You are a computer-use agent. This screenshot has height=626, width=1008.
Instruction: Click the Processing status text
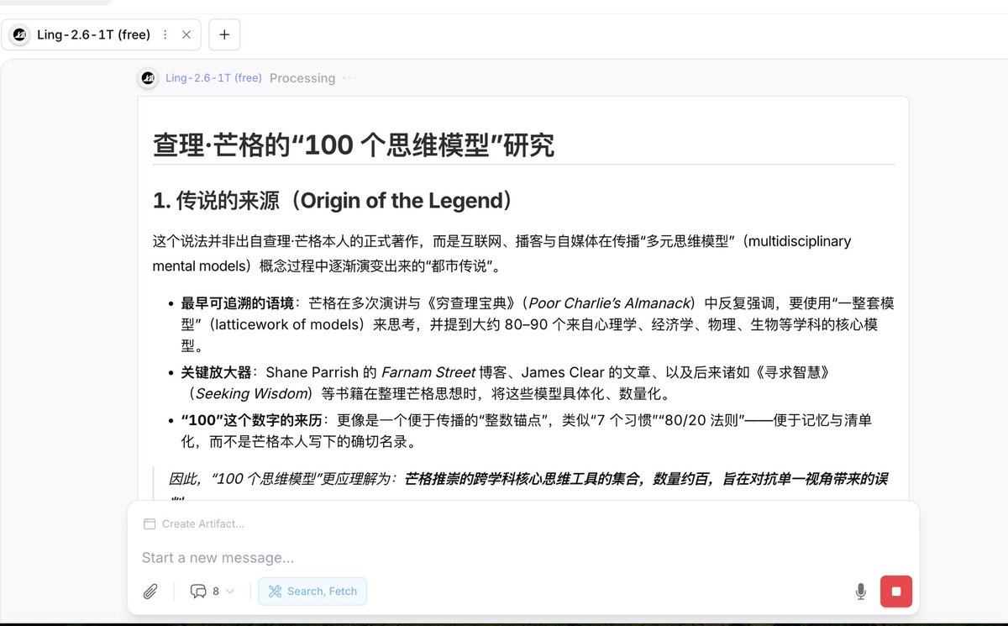pyautogui.click(x=302, y=78)
